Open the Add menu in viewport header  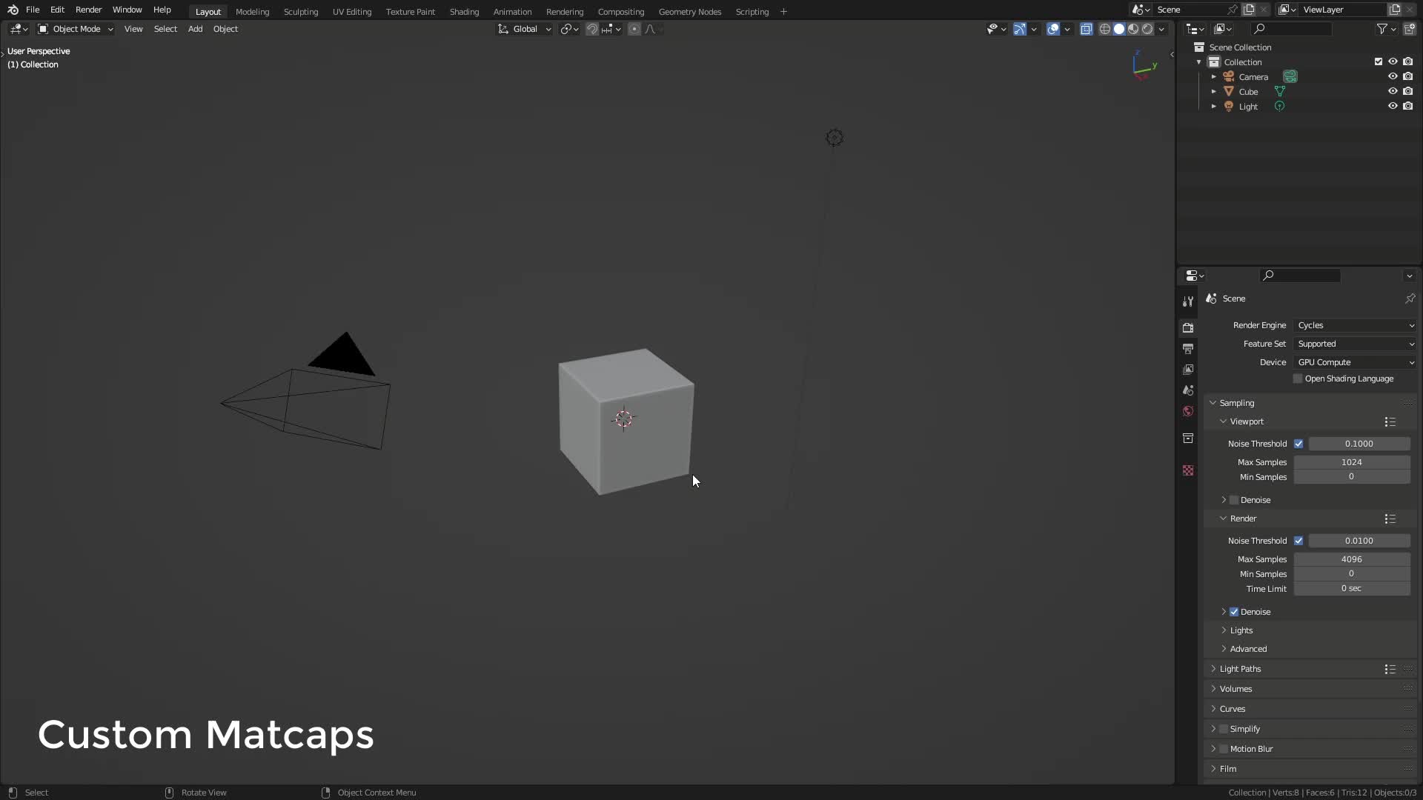point(195,29)
